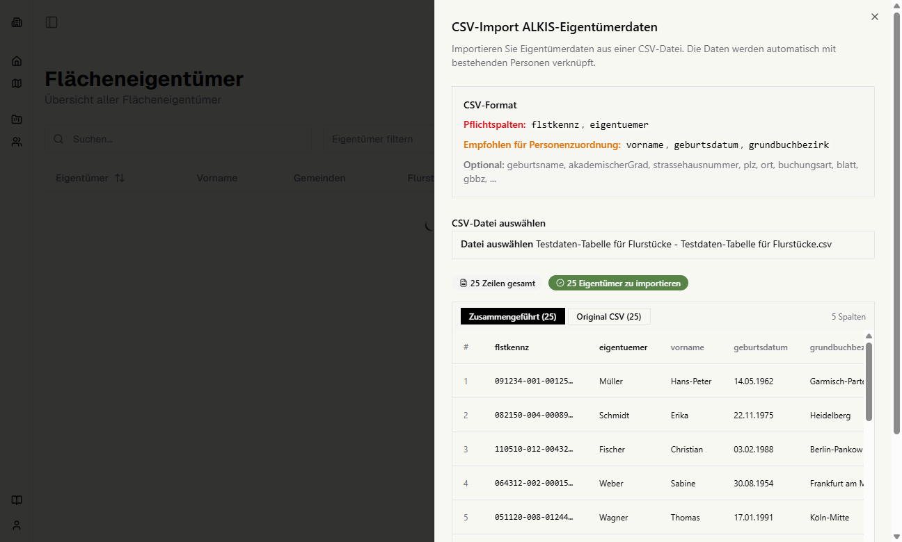The width and height of the screenshot is (902, 542).
Task: Click row number 1 in preview table
Action: [x=466, y=381]
